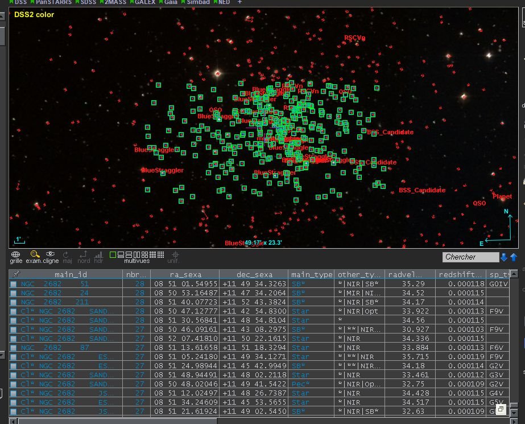Click the blue down arrow next to Chercher
The width and height of the screenshot is (525, 424).
[503, 257]
